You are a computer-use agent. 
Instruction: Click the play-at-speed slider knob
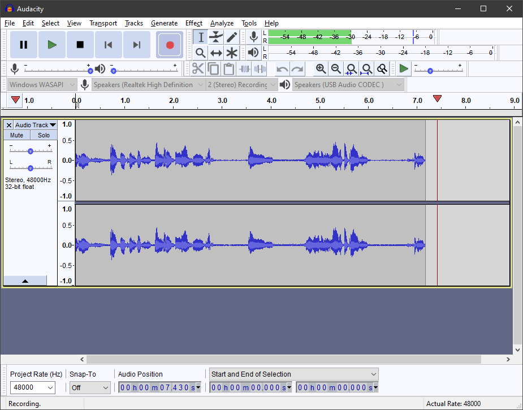click(430, 71)
